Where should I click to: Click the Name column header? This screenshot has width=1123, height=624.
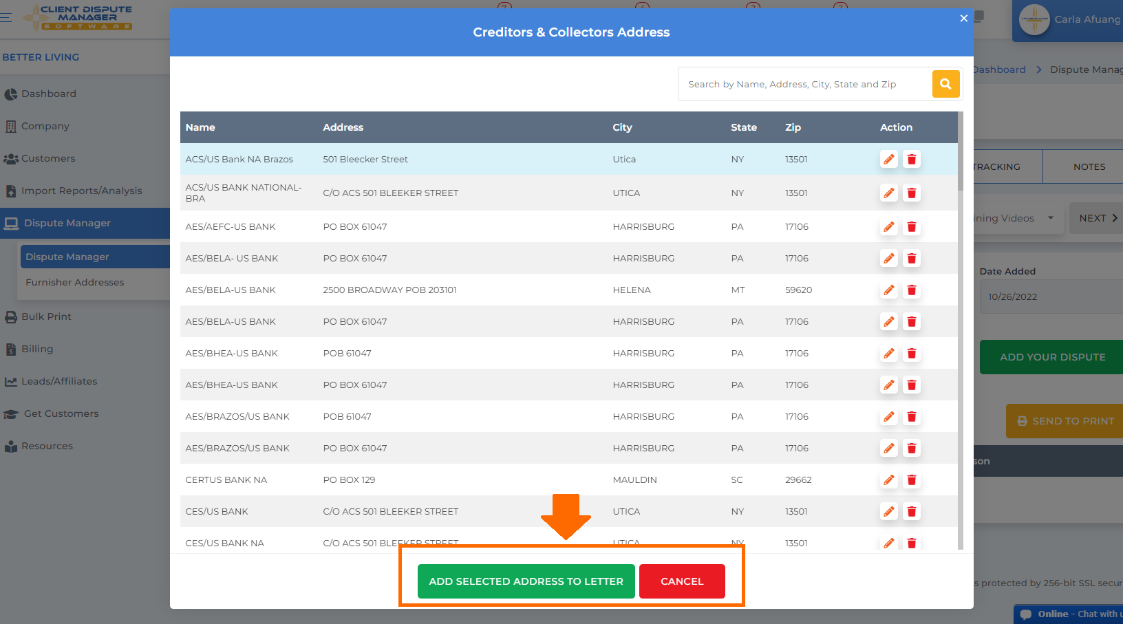200,127
